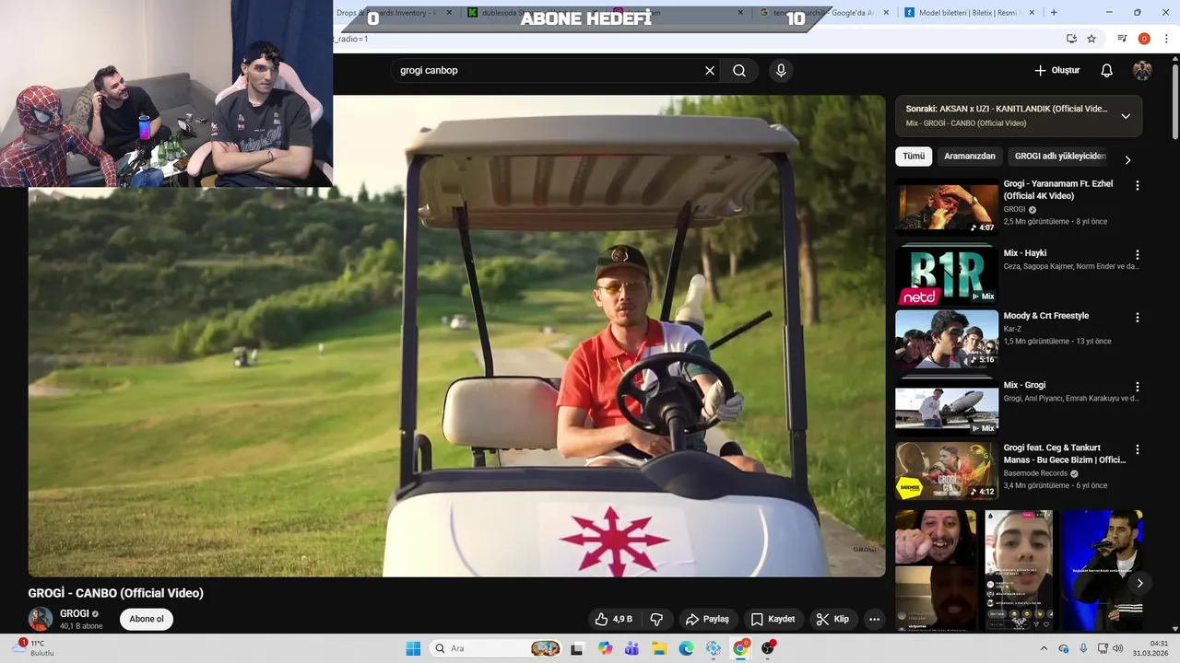
Task: Open the Windows Start menu
Action: pyautogui.click(x=413, y=648)
